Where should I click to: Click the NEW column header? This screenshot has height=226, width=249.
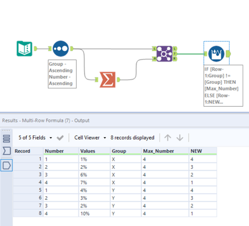click(203, 151)
